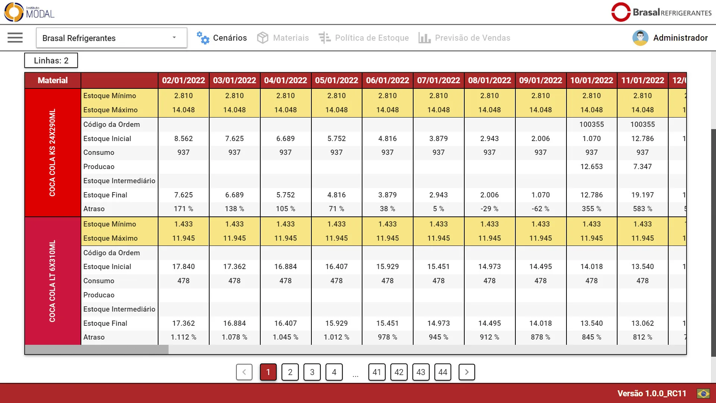The image size is (716, 403).
Task: Jump to page 44
Action: [443, 372]
